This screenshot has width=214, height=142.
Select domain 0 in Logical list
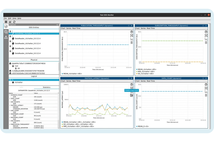pyautogui.click(x=34, y=80)
